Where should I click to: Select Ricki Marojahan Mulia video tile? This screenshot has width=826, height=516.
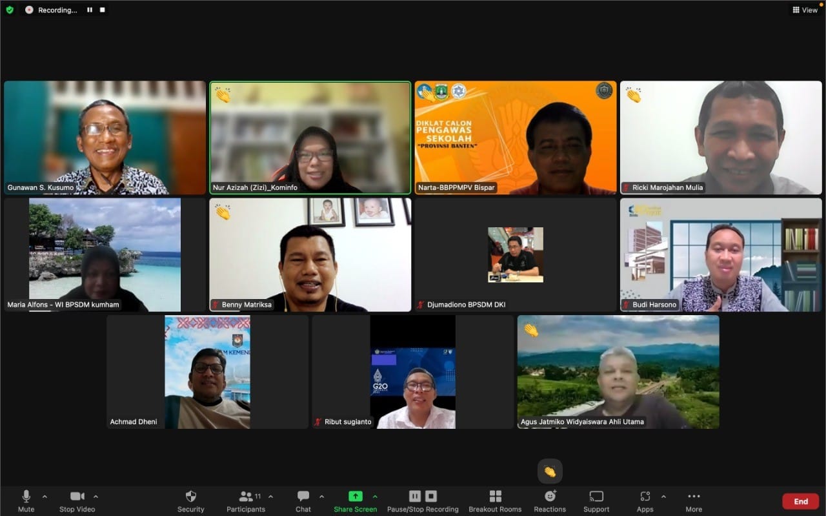tap(721, 138)
